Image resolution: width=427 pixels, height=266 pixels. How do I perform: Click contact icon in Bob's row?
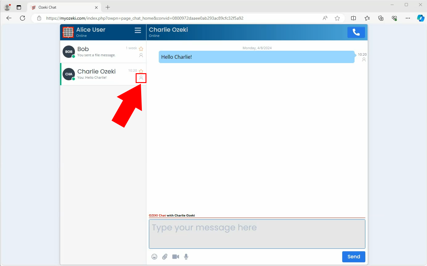[141, 55]
